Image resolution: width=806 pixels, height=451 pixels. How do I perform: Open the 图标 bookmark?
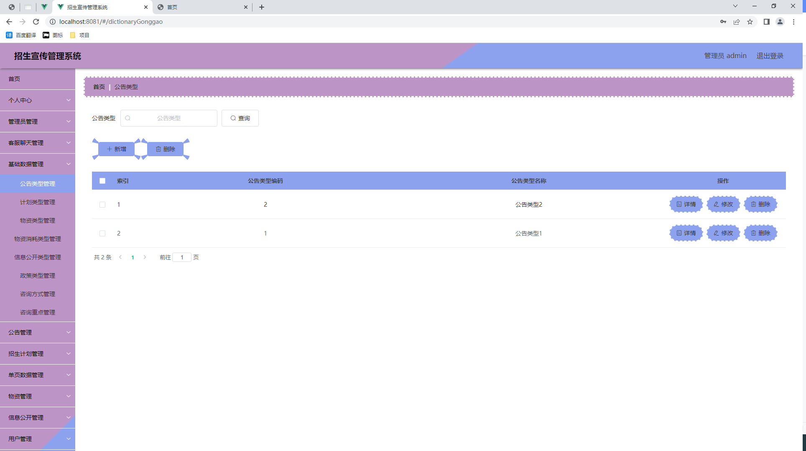(53, 35)
